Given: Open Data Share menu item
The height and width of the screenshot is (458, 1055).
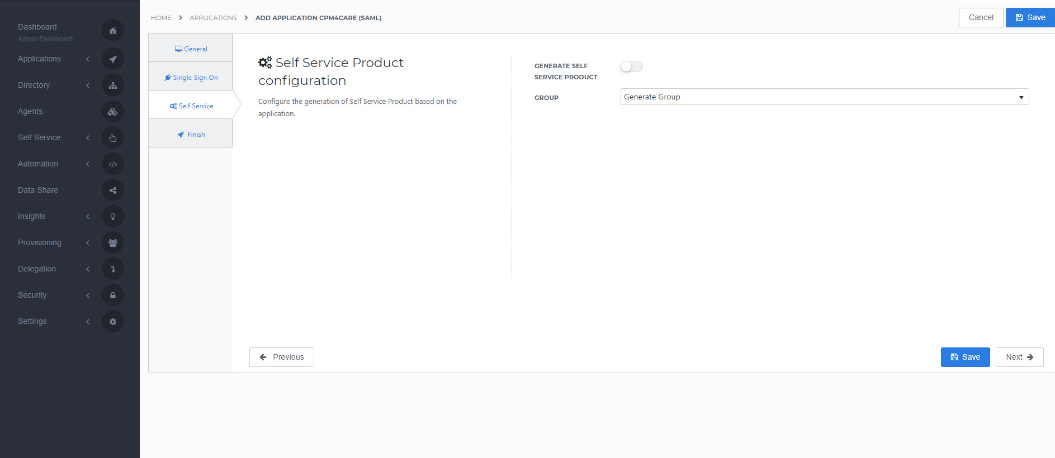Looking at the screenshot, I should click(x=38, y=190).
